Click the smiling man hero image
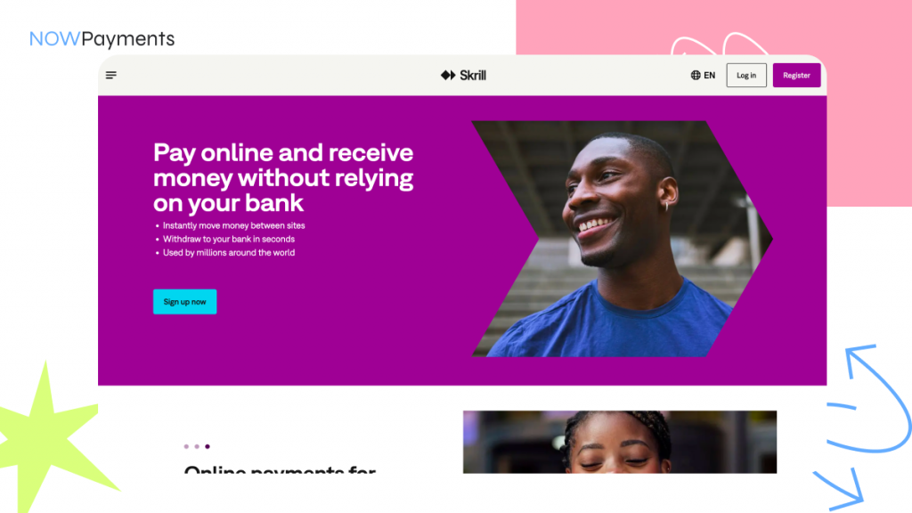912x513 pixels. click(623, 239)
